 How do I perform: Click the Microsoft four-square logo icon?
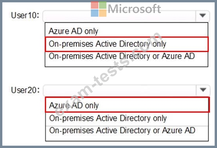tap(99, 9)
